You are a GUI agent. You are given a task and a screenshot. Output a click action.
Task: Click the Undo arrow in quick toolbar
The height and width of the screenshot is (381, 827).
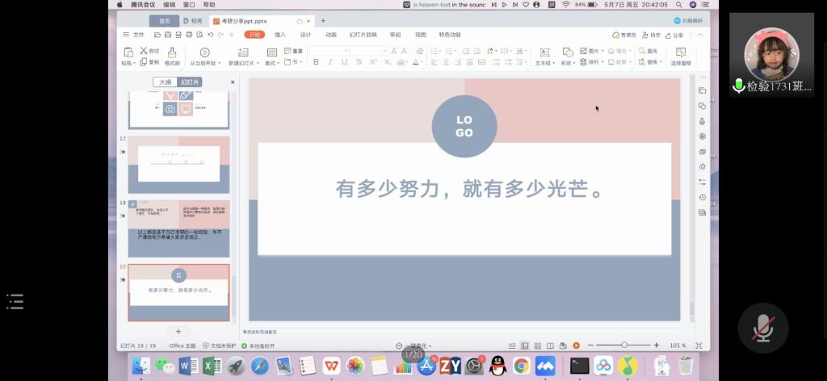click(x=209, y=35)
